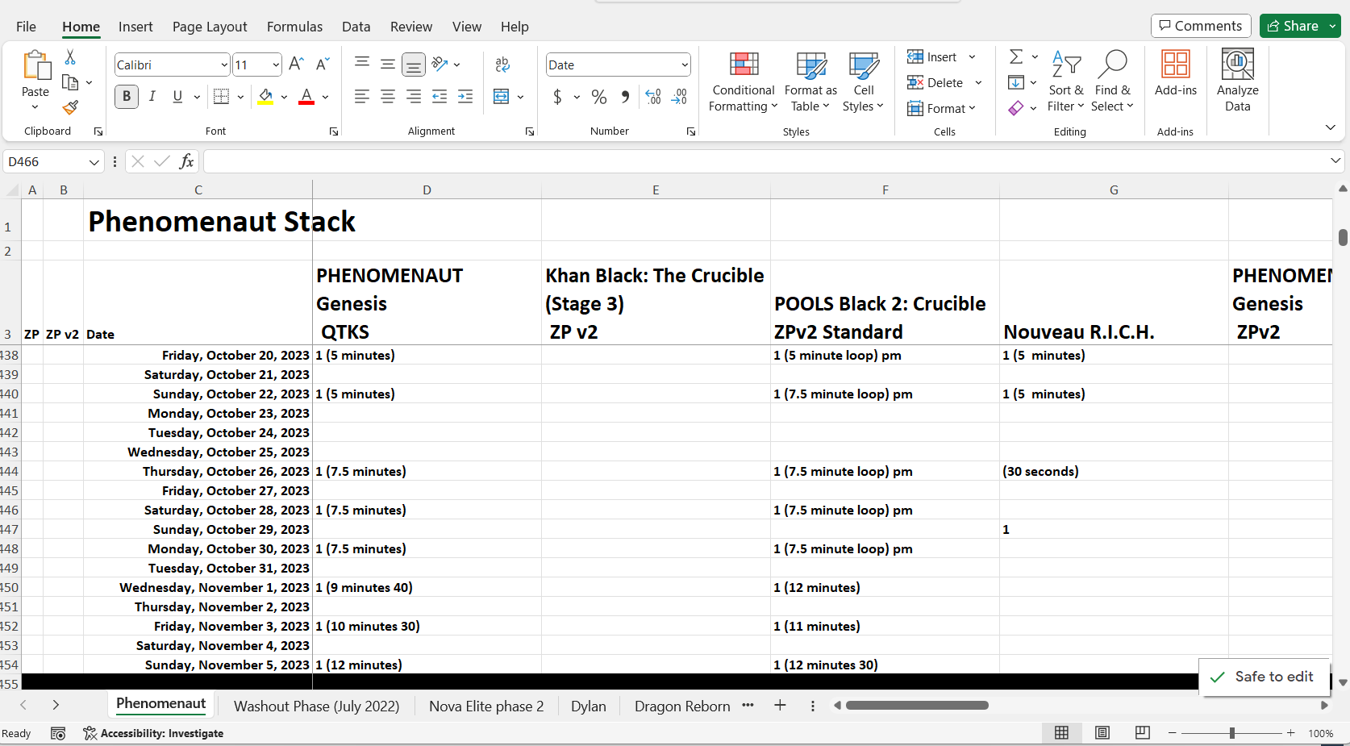Image resolution: width=1350 pixels, height=746 pixels.
Task: Click Decrease Decimal icon
Action: [679, 97]
